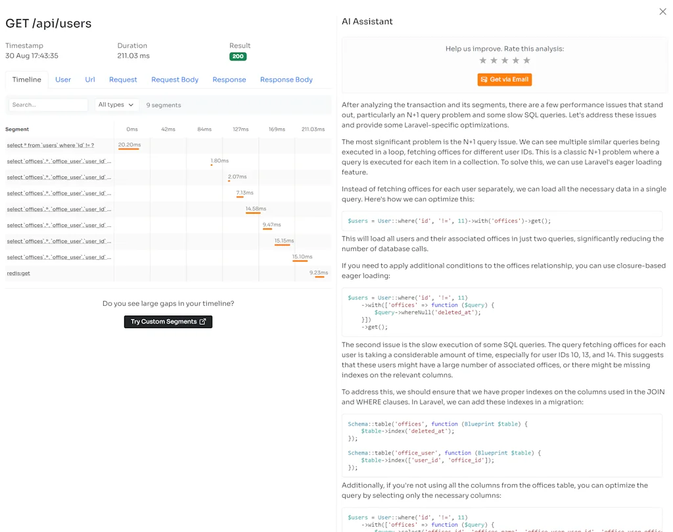Select the User tab

[63, 79]
